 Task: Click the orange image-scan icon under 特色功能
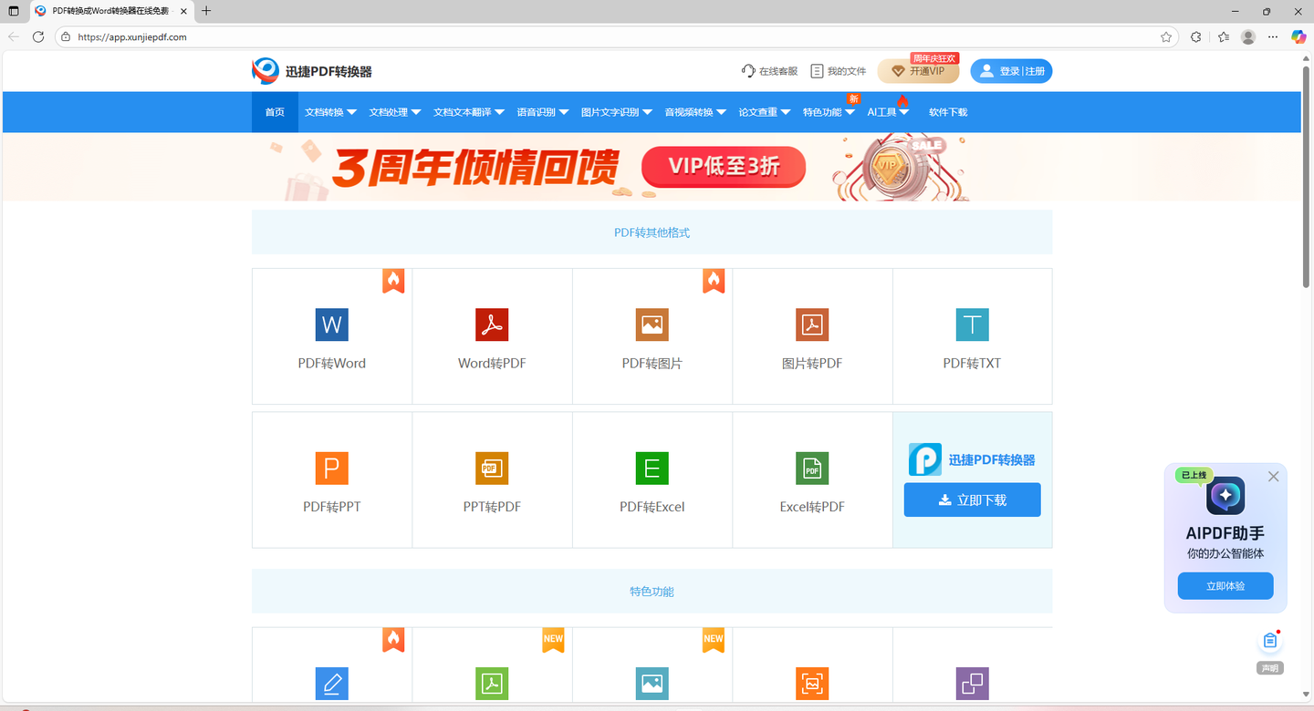(812, 684)
